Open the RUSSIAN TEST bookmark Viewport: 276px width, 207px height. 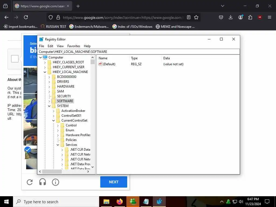(x=54, y=27)
